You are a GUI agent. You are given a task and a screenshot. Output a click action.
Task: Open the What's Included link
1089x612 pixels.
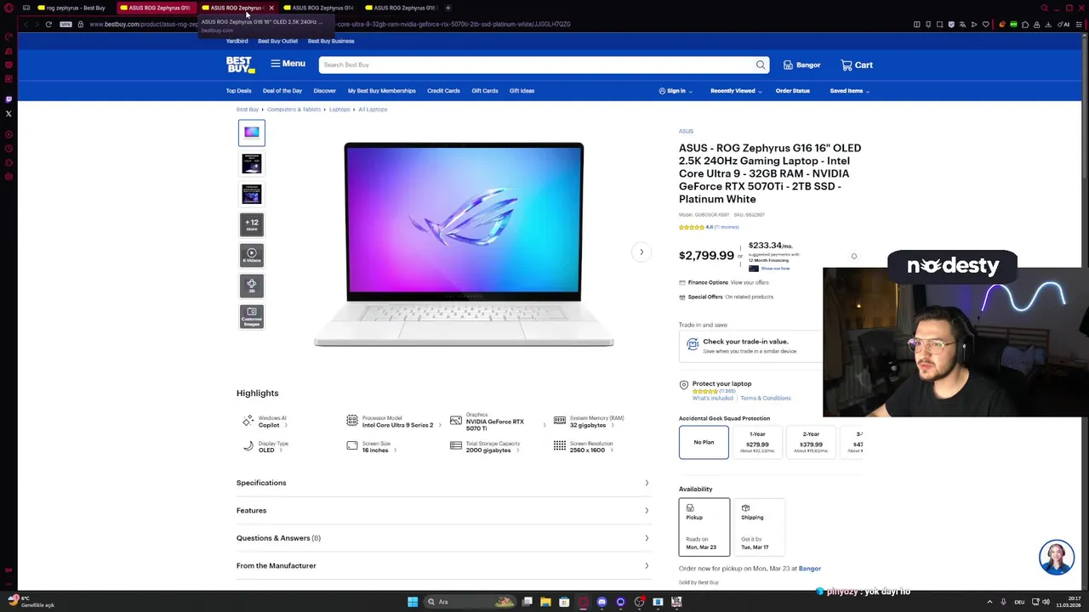click(x=712, y=398)
